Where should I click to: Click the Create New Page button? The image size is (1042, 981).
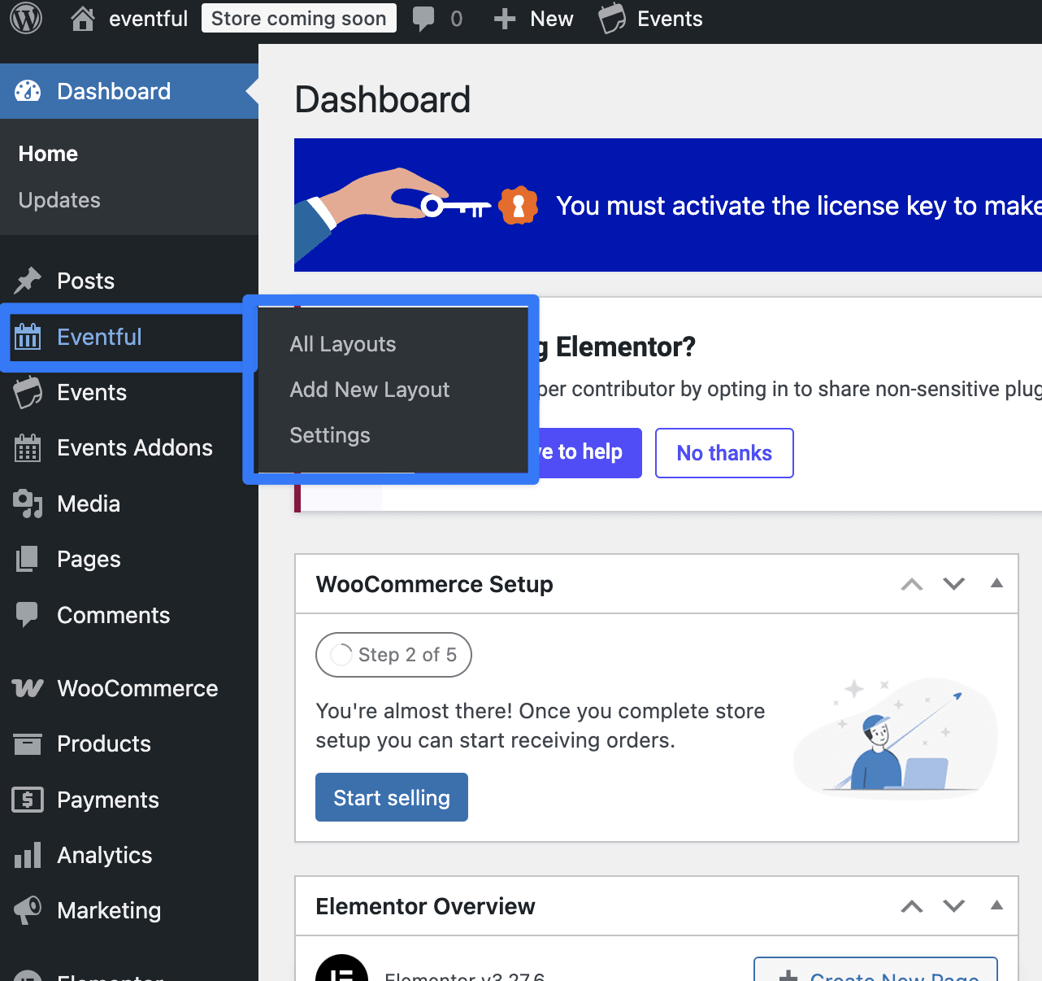(876, 970)
